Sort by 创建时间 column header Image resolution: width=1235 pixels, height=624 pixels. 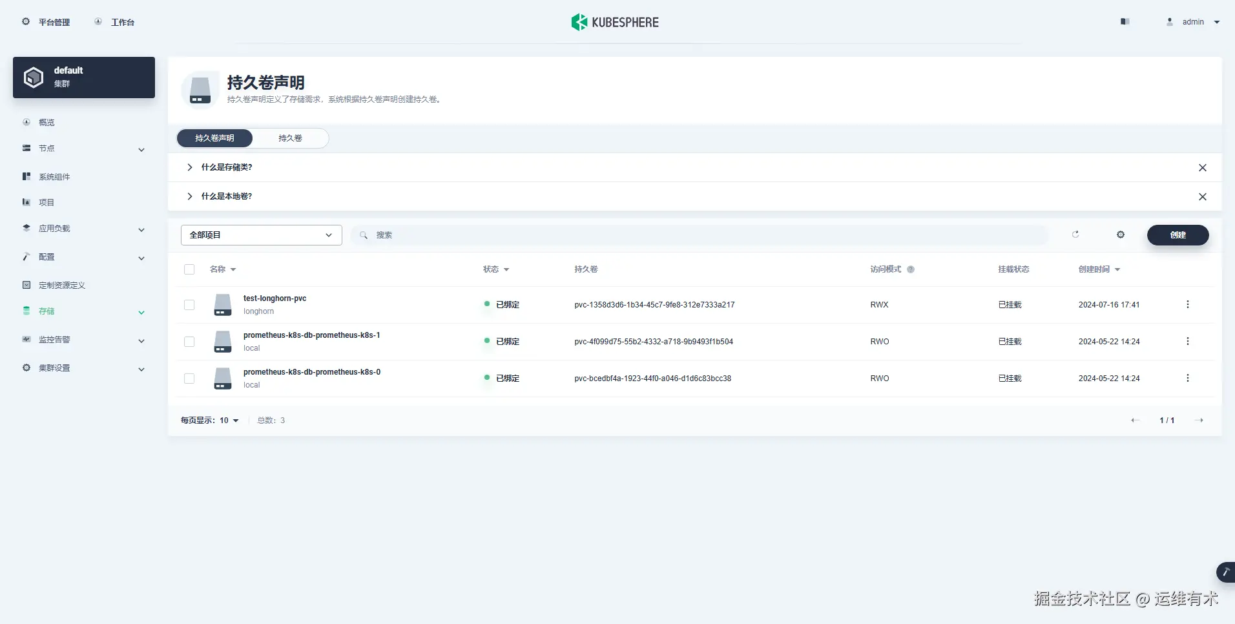1099,269
